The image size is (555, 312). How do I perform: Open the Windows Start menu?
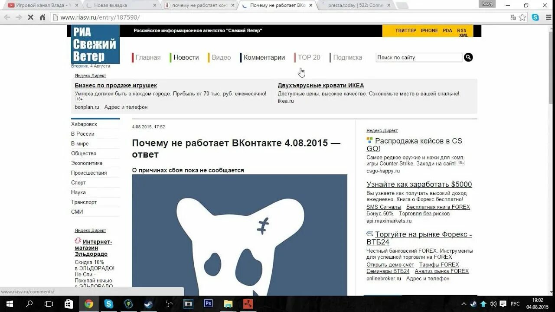point(10,304)
